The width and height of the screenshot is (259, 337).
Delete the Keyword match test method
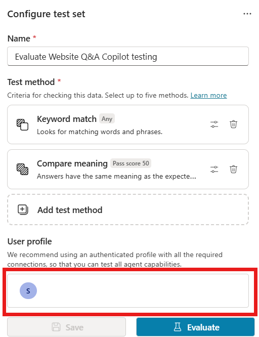pos(233,124)
